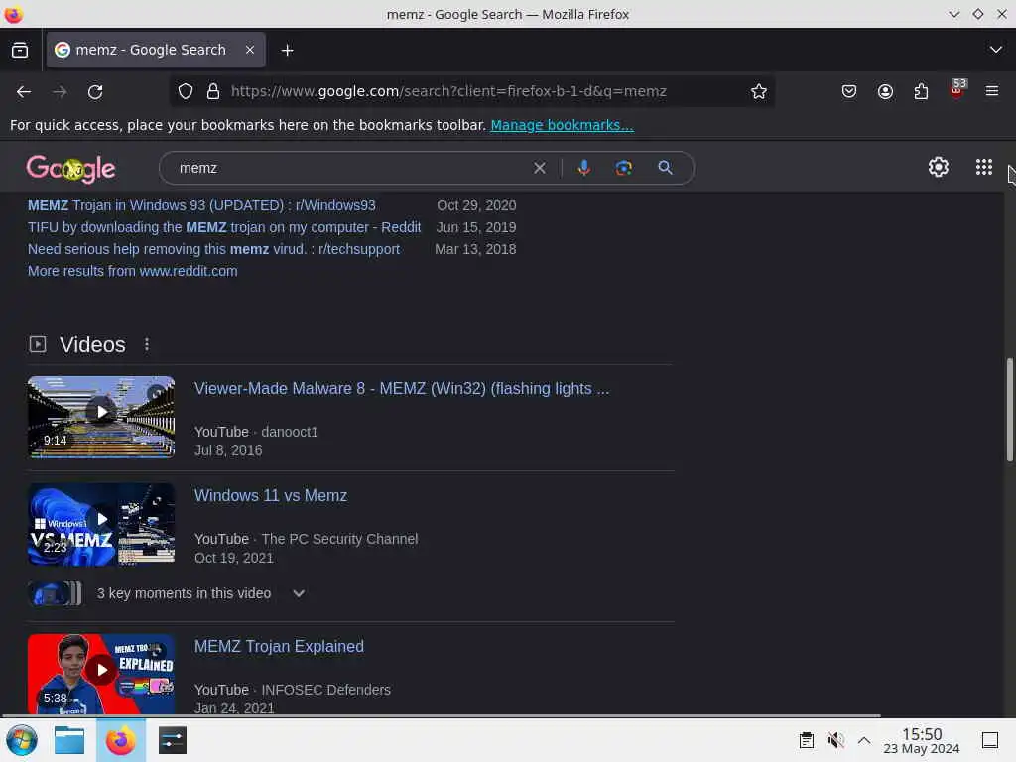Click The PC Security Channel source text
Image resolution: width=1016 pixels, height=762 pixels.
(339, 539)
